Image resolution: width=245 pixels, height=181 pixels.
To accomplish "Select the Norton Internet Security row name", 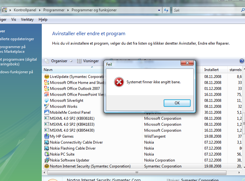I will point(90,166).
